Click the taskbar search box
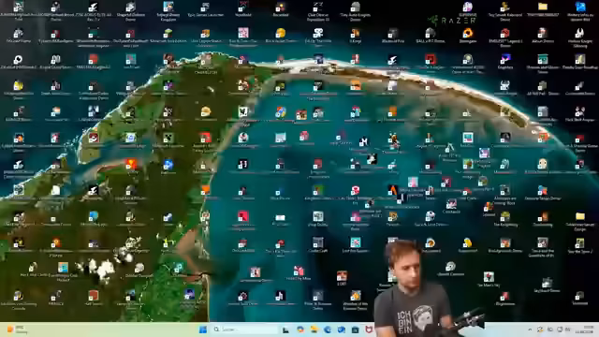This screenshot has width=599, height=337. pos(244,330)
